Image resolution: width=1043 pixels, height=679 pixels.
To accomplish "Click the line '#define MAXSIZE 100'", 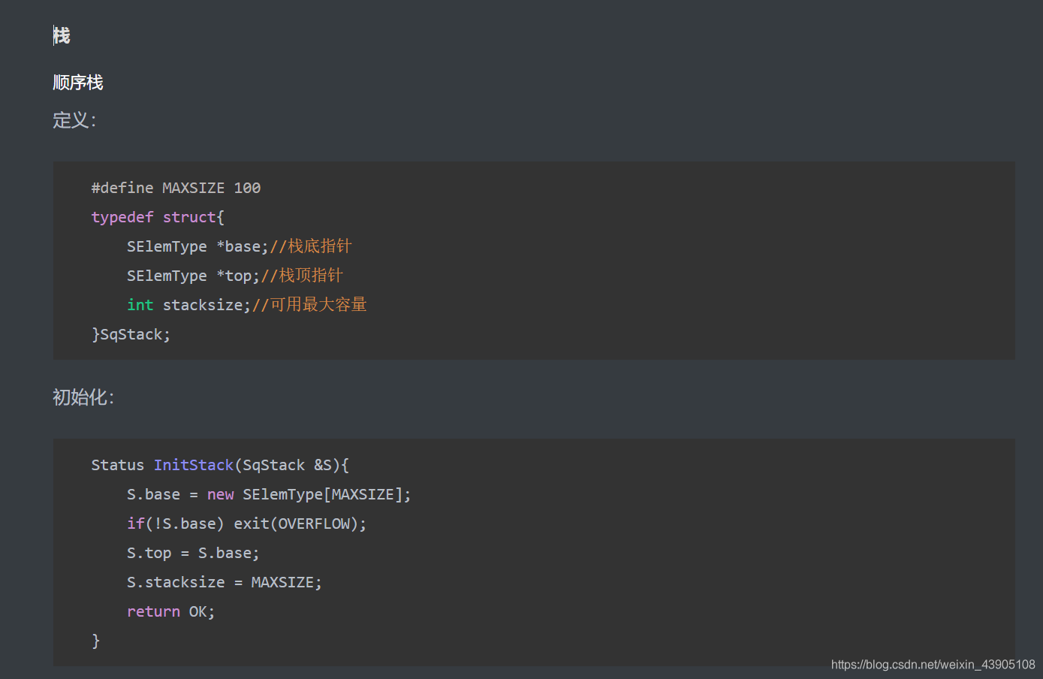I will (x=176, y=188).
